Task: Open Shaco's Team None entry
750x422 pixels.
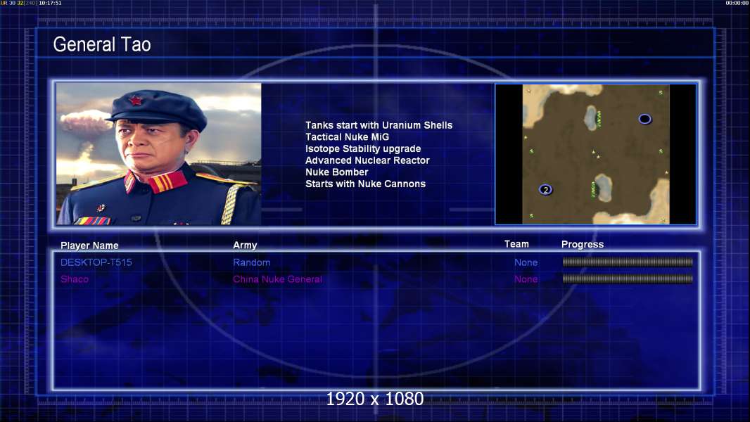Action: (526, 279)
